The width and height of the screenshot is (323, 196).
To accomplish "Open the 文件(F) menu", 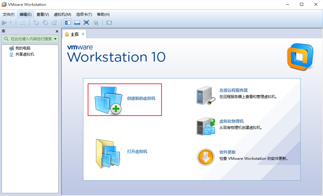I will 9,15.
